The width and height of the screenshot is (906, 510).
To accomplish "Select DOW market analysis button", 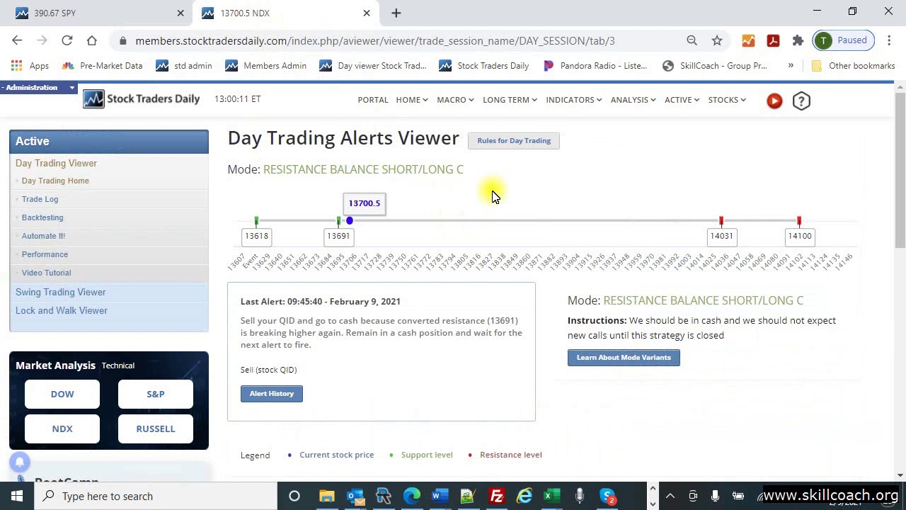I will point(62,394).
